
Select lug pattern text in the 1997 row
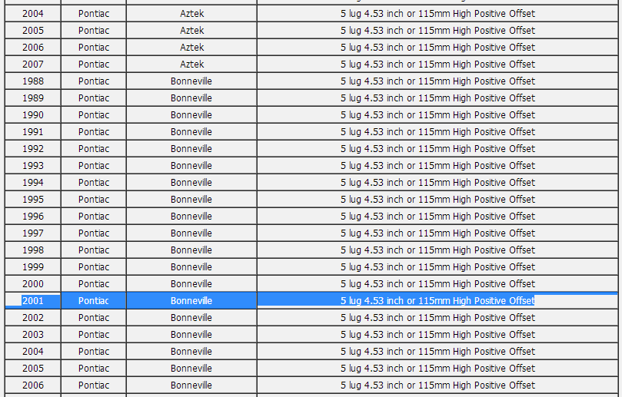[x=437, y=233]
